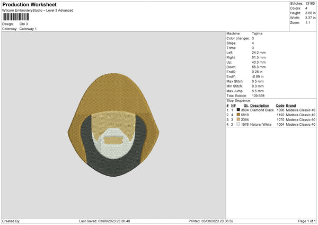Click the Diamond Black color swatch
This screenshot has height=225, width=318.
click(x=238, y=110)
